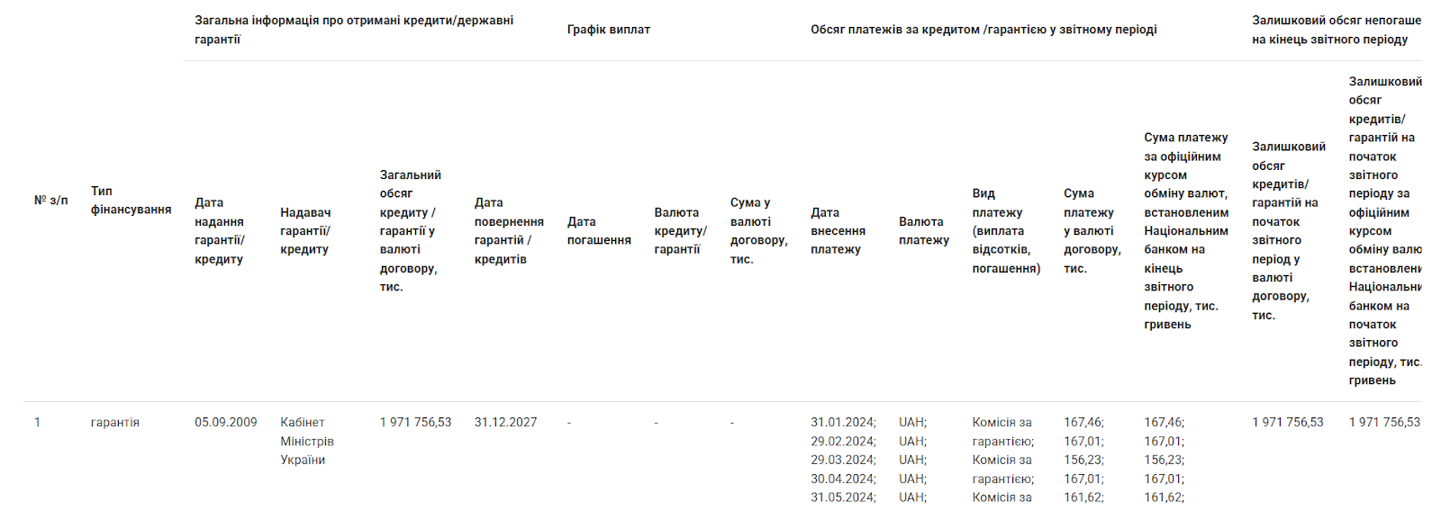Click the "Тип фінансування" column header
Screen dimensions: 1441x510
click(131, 201)
